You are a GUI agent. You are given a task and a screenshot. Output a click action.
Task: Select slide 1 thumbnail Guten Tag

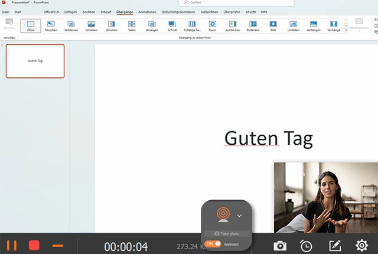click(x=35, y=61)
